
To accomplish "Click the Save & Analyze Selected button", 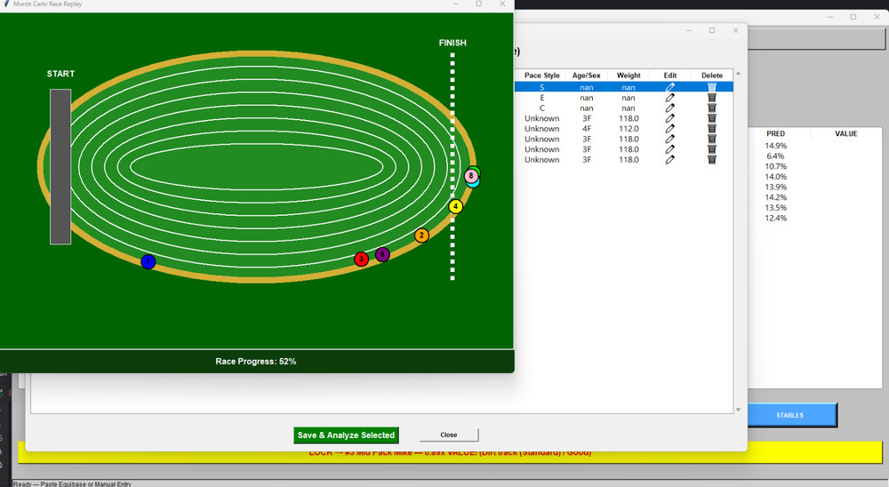I will 347,435.
